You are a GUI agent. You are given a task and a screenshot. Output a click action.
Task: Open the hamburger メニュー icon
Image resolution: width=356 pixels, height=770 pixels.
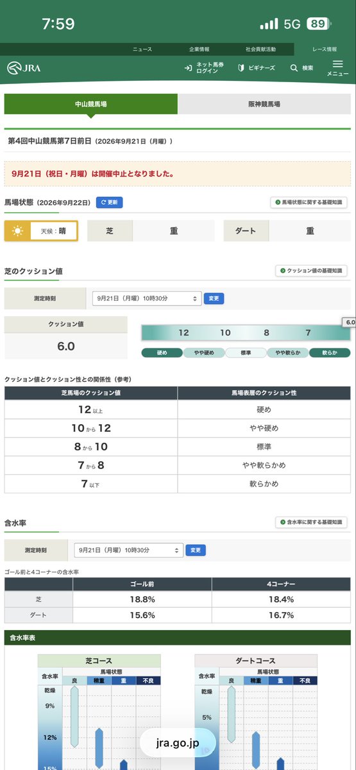[338, 64]
